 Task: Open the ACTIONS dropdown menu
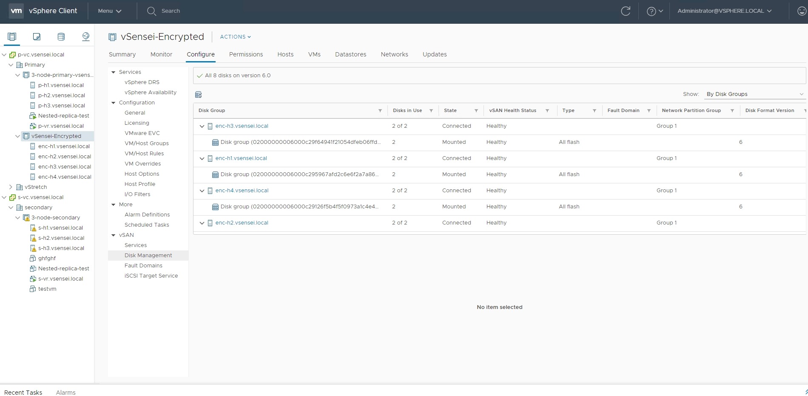click(235, 37)
